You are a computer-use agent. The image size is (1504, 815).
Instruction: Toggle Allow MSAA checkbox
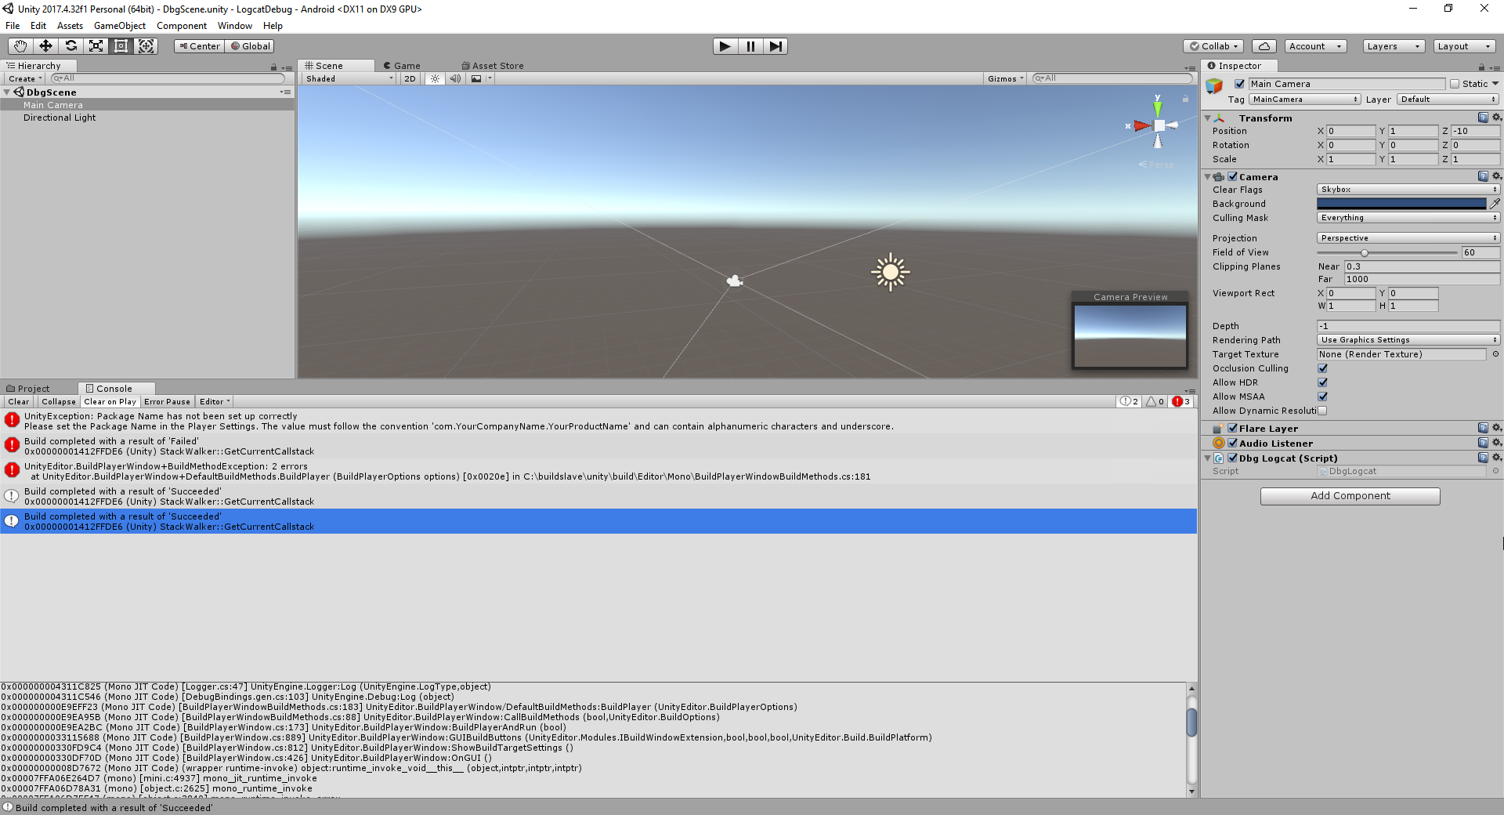coord(1323,397)
